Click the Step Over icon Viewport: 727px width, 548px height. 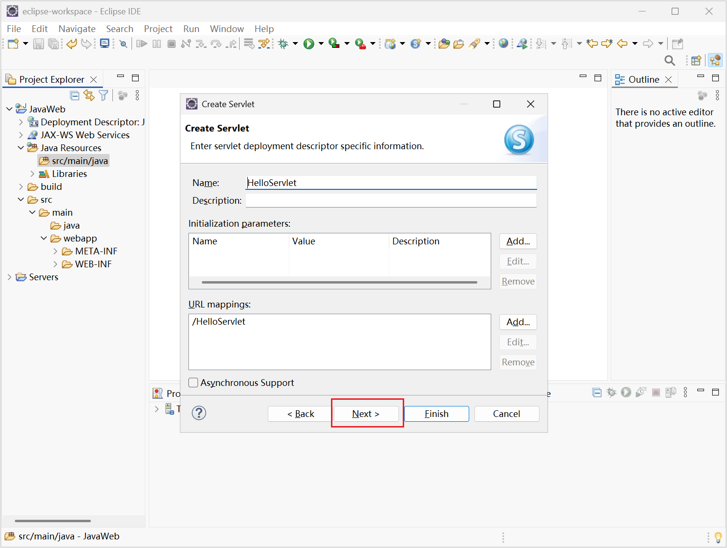216,44
